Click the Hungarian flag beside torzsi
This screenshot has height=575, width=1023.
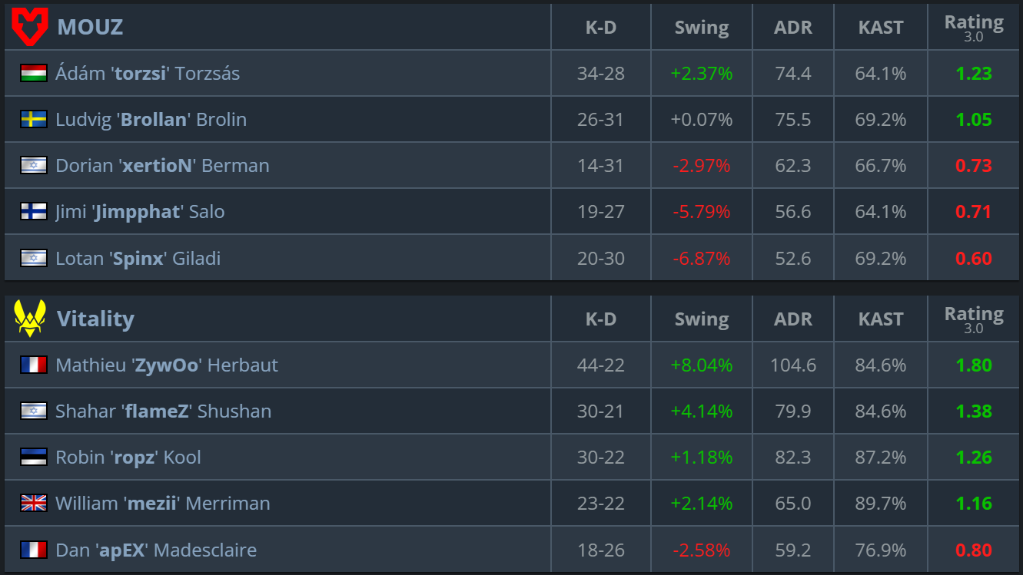pos(34,74)
